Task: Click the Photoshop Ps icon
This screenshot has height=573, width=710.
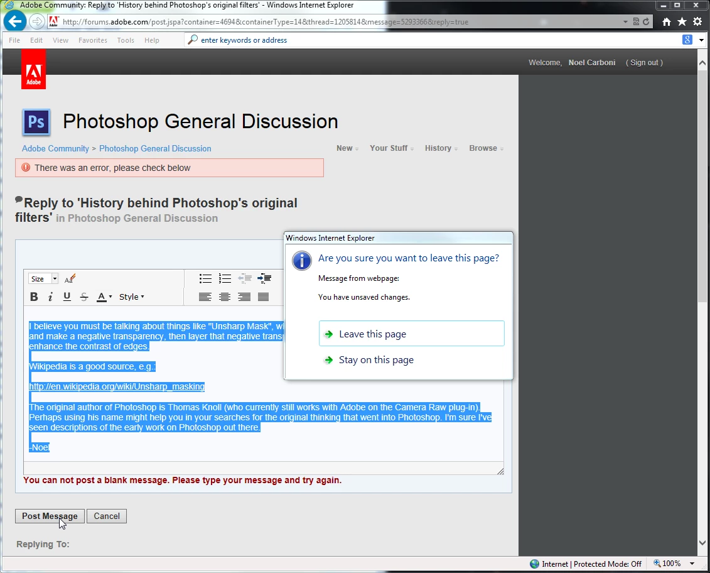Action: 36,122
